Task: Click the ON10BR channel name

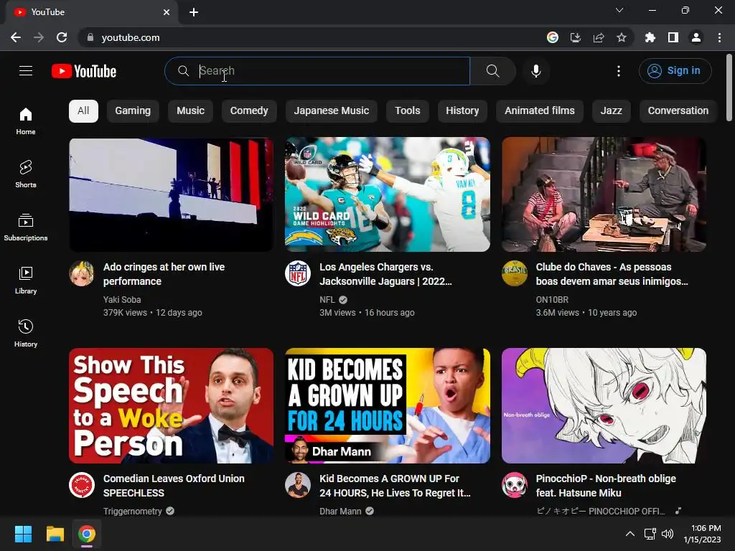Action: coord(552,300)
